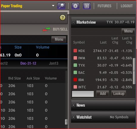Screen dimensions: 137x129
Task: Click the BUY/SELL arrows icon
Action: pos(46,29)
